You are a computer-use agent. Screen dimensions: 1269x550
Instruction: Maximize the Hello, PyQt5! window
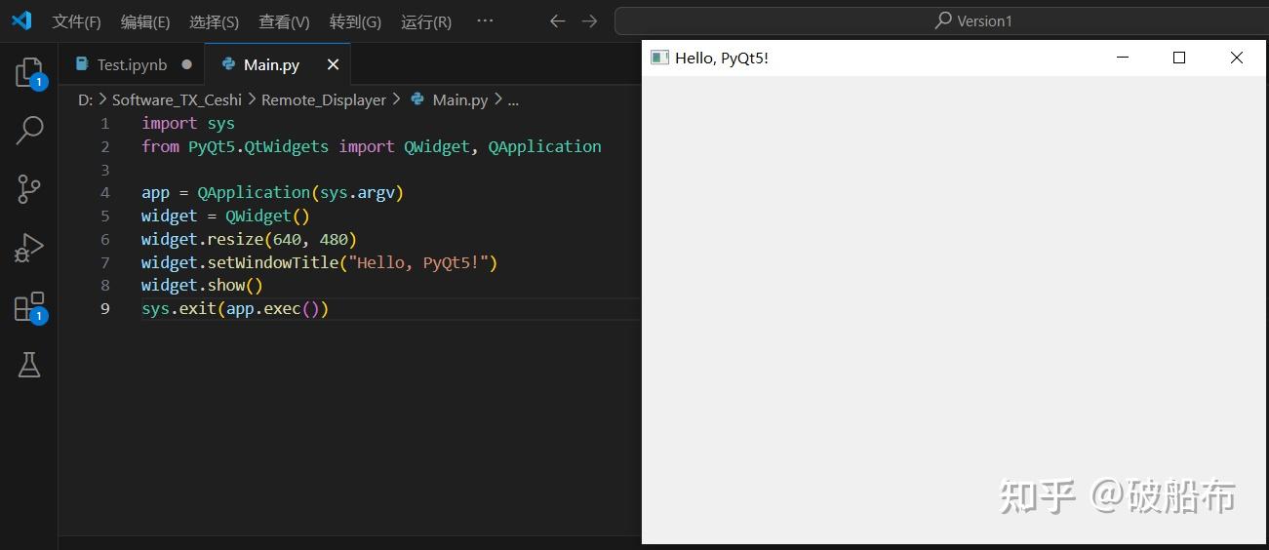(x=1178, y=58)
